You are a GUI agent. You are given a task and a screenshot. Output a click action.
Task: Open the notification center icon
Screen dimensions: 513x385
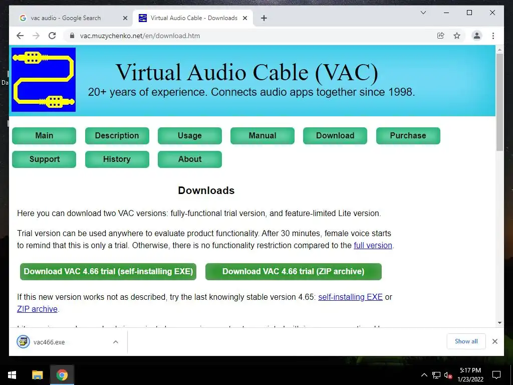pos(496,375)
